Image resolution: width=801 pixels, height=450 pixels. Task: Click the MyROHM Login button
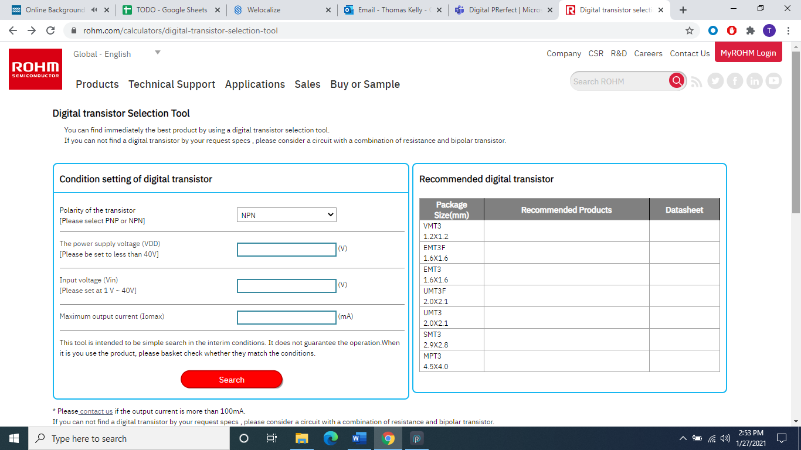coord(748,53)
